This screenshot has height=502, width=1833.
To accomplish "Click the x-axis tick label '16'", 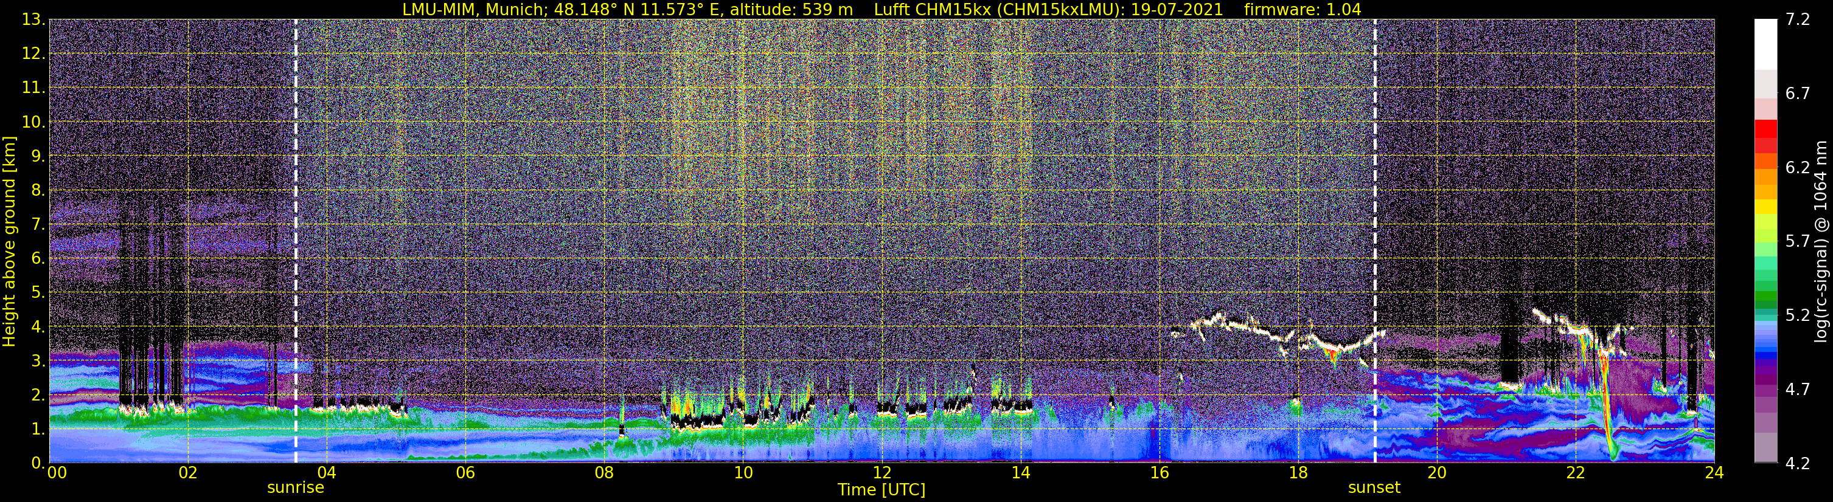I will point(1159,473).
